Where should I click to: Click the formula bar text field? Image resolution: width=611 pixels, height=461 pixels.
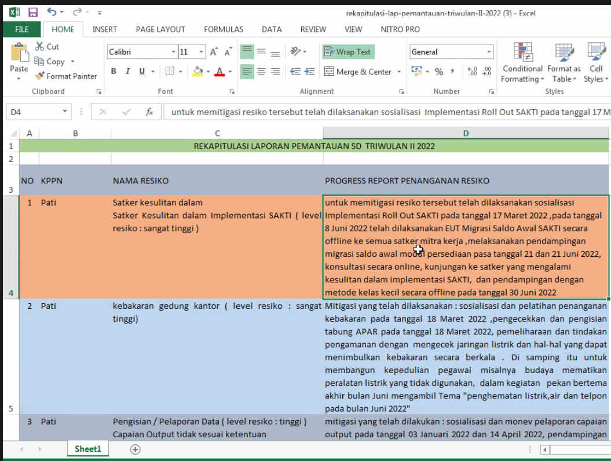coord(387,112)
